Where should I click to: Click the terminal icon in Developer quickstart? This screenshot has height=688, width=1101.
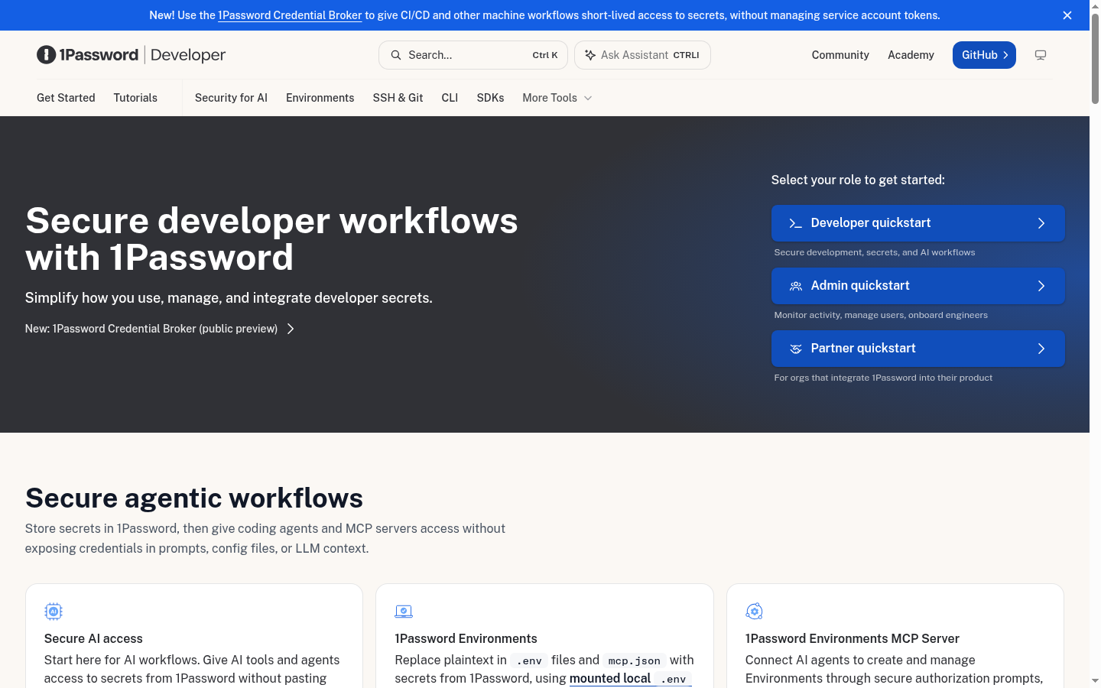(x=795, y=223)
